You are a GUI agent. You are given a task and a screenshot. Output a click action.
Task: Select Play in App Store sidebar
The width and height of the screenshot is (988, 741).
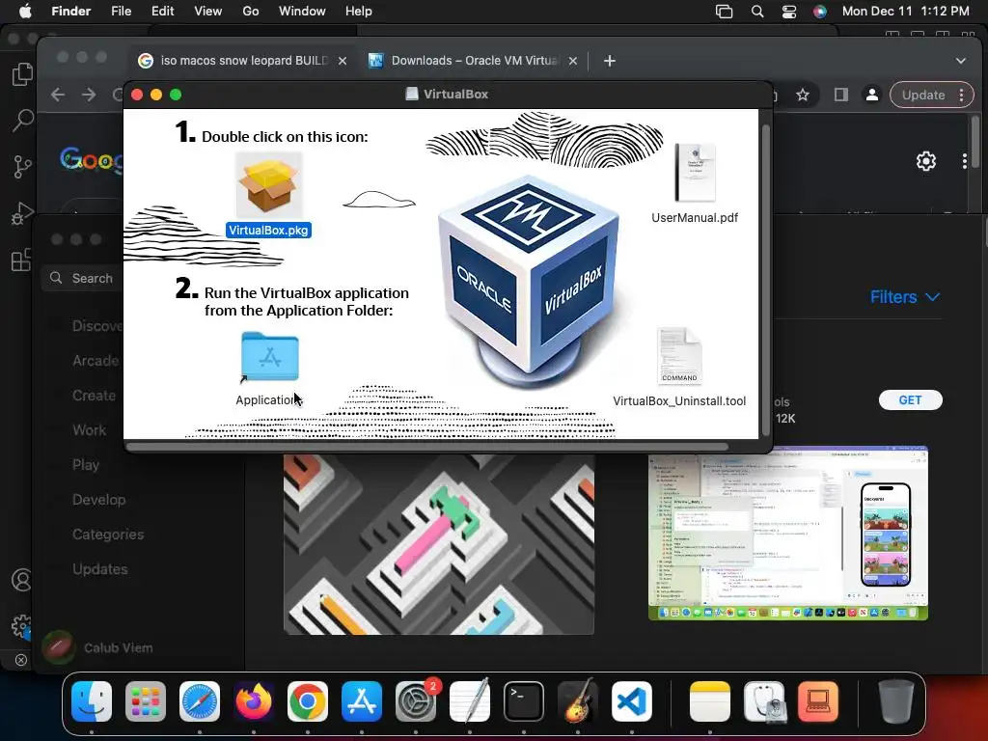pyautogui.click(x=86, y=464)
